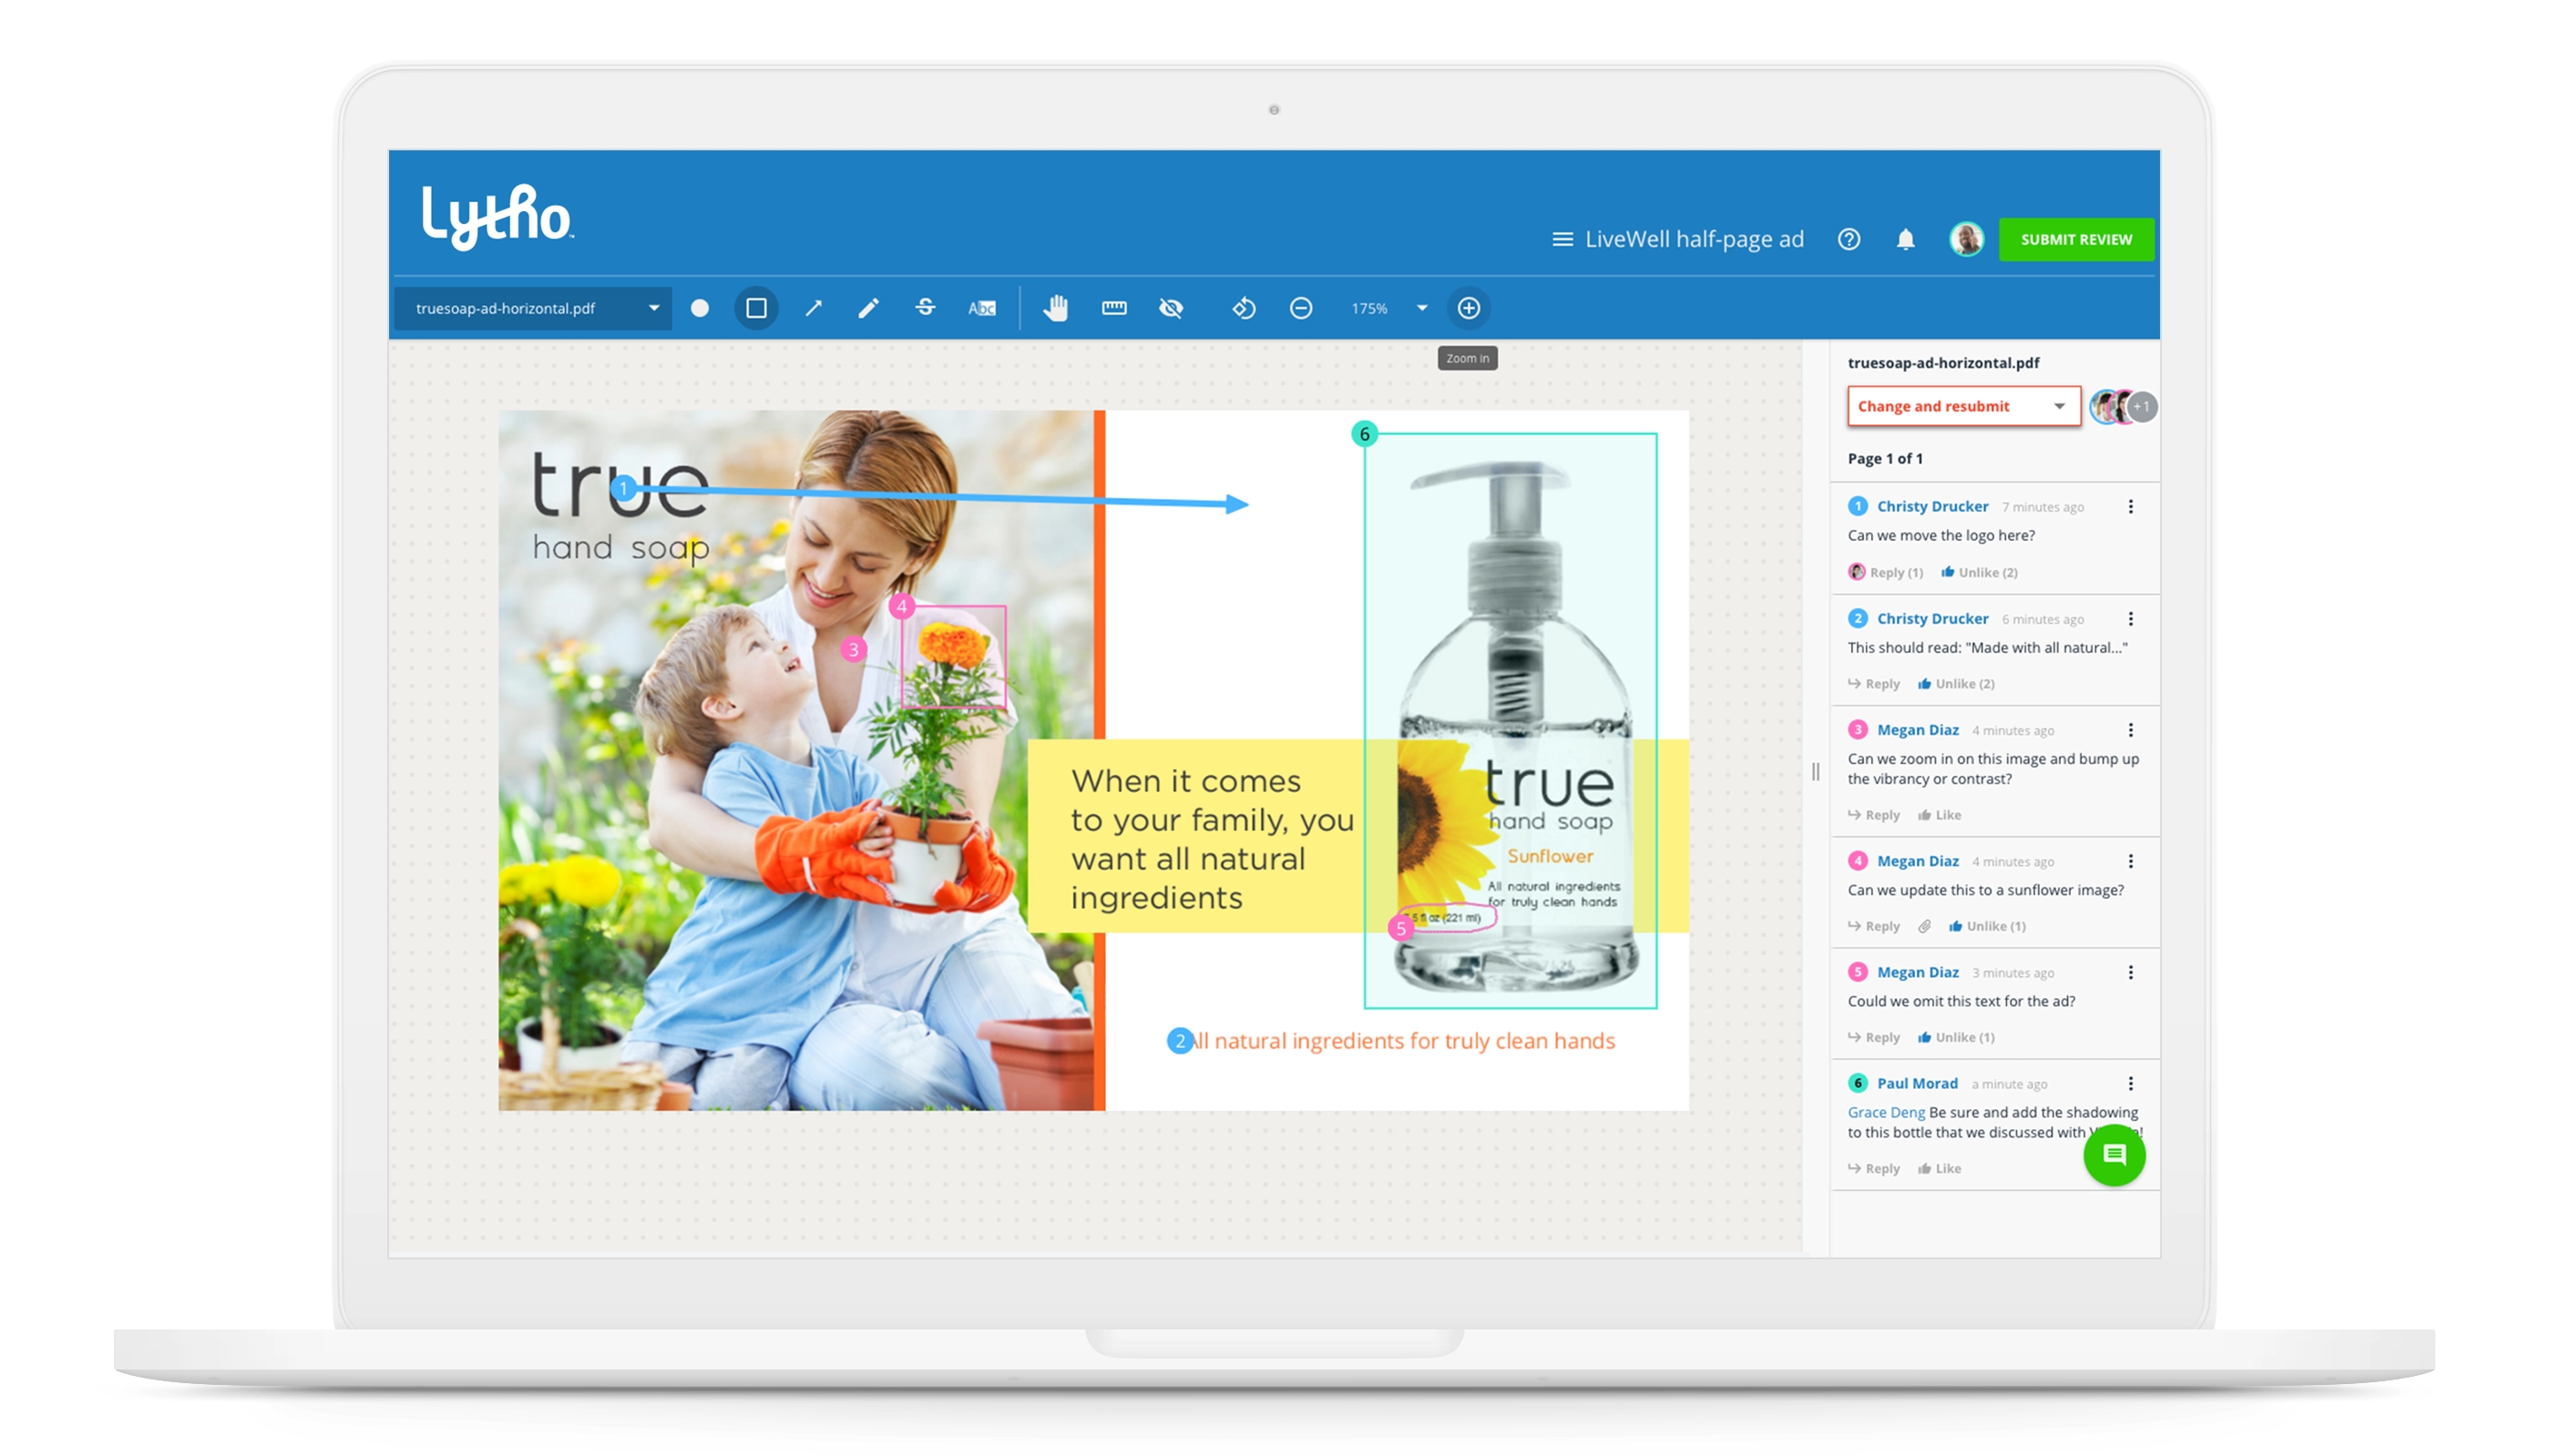
Task: Reply to Paul Morad's shadowing comment
Action: (1874, 1168)
